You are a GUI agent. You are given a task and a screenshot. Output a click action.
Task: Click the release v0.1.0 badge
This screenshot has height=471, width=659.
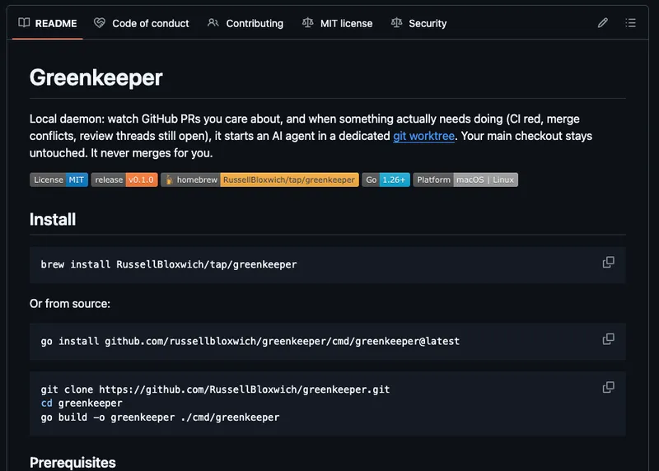tap(124, 180)
